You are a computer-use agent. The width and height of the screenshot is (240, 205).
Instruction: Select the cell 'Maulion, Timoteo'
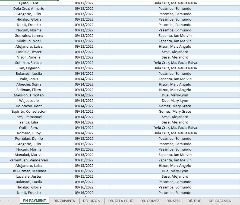click(x=29, y=95)
